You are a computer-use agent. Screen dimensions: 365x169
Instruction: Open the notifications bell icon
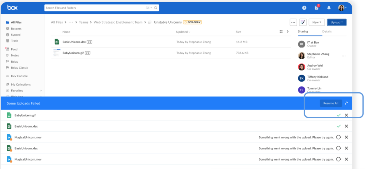click(x=329, y=8)
